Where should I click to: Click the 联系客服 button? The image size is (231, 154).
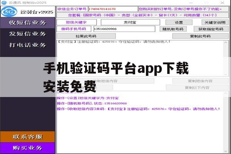click(28, 137)
